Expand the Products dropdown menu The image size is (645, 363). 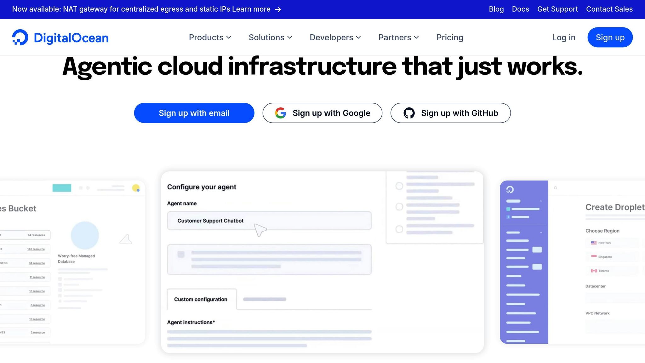point(210,37)
